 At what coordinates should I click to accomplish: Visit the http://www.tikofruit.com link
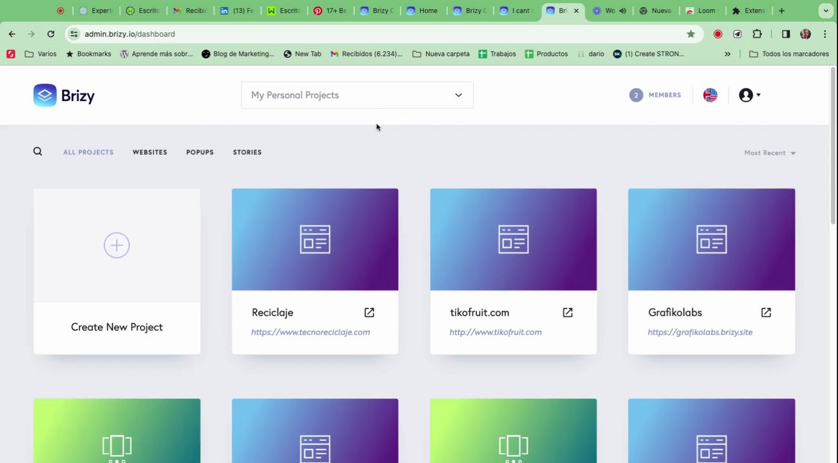[496, 332]
